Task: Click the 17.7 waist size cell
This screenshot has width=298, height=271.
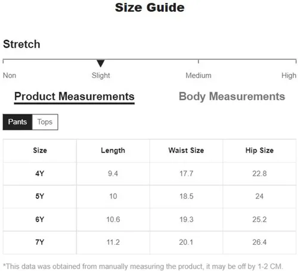Action: [x=187, y=173]
